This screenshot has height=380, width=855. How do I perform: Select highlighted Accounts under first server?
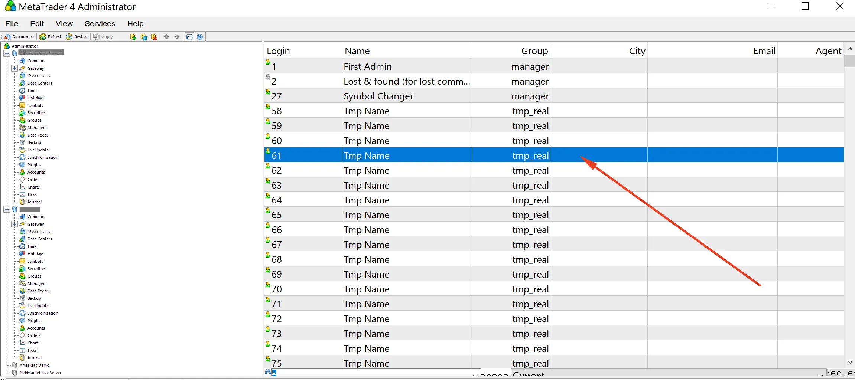click(x=36, y=172)
